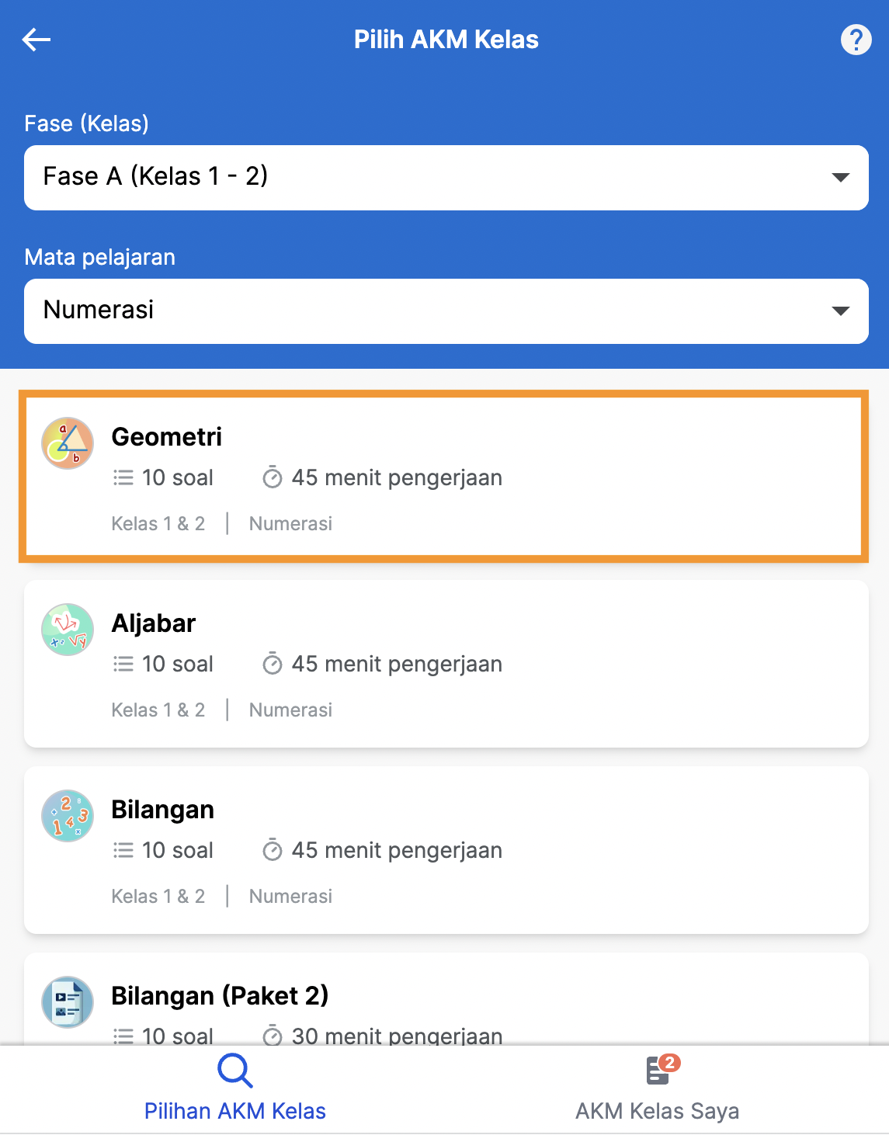The width and height of the screenshot is (889, 1135).
Task: Expand the Mata pelajaran Numerasi dropdown
Action: tap(446, 311)
